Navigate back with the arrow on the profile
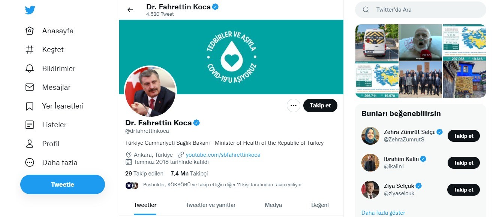 coord(130,10)
